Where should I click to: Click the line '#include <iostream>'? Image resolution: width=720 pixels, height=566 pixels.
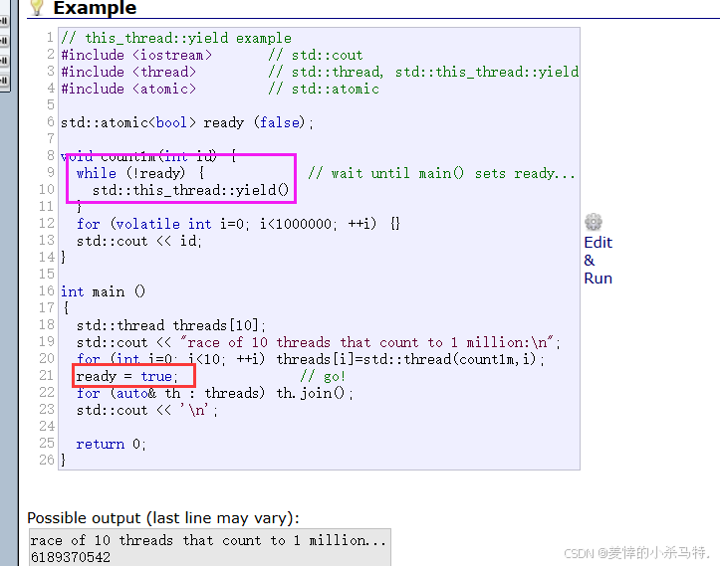pyautogui.click(x=136, y=55)
